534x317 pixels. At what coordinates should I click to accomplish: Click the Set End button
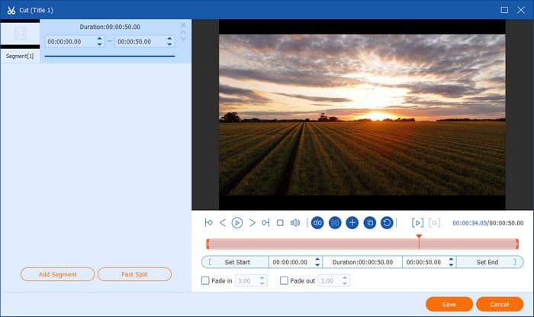pos(490,262)
